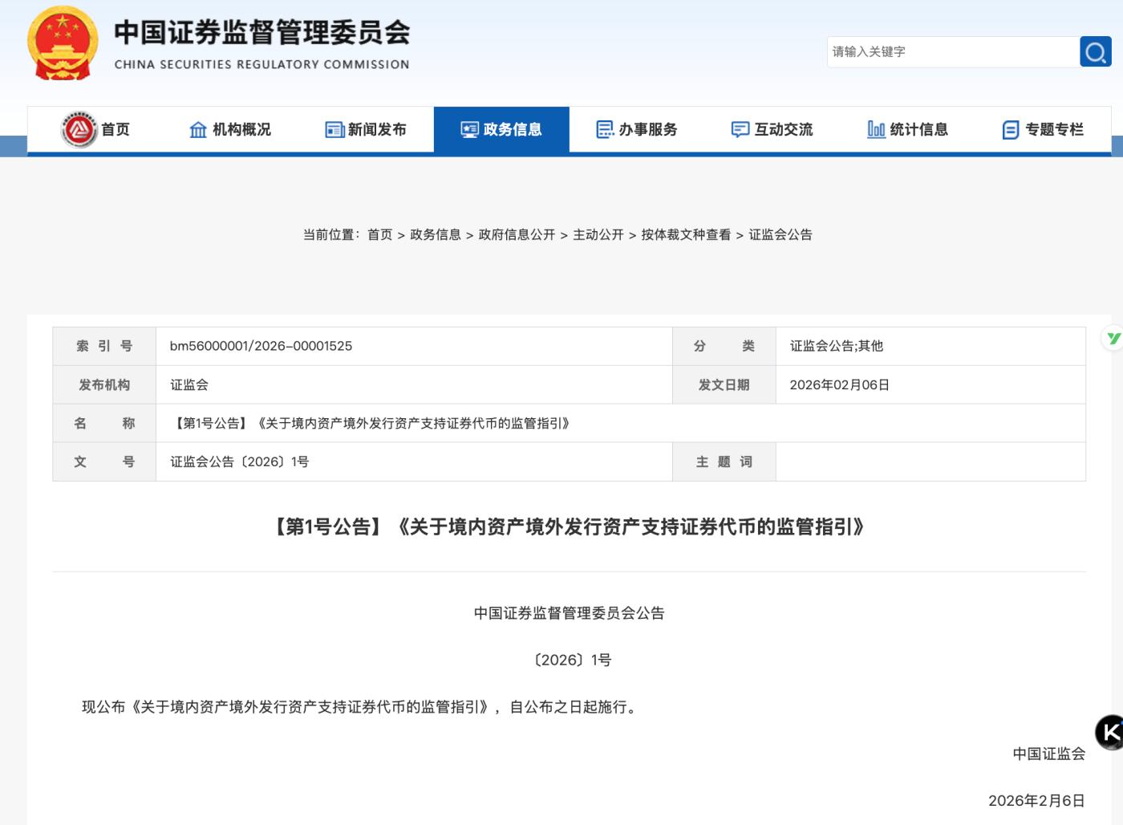Click the 机构概况 building icon

coord(198,130)
